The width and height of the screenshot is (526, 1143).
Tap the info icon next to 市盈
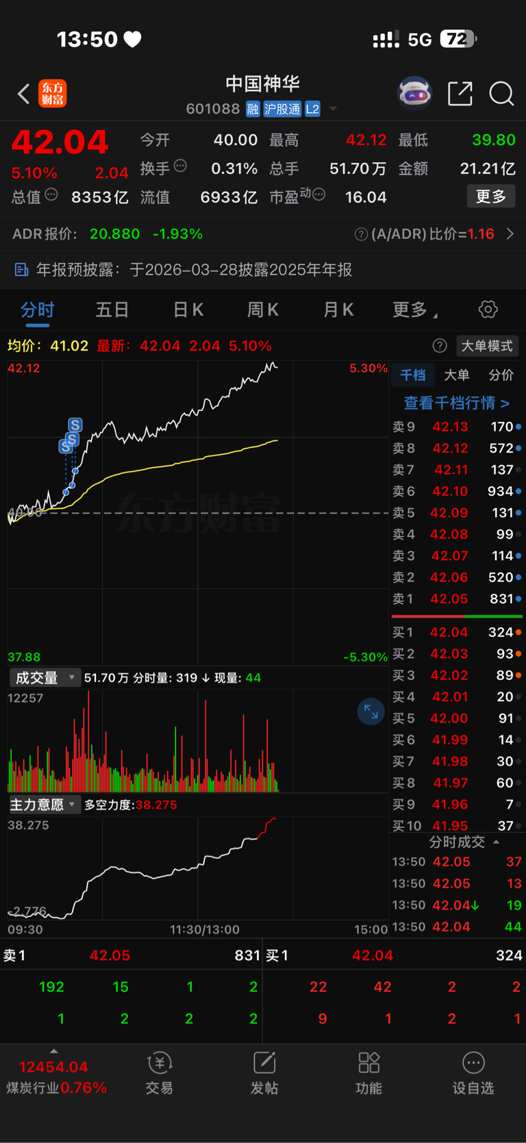(x=319, y=195)
